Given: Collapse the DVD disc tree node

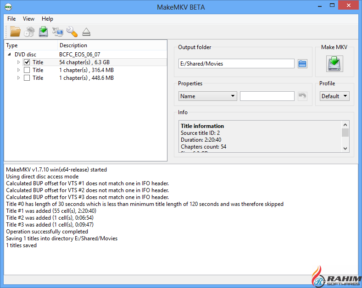Looking at the screenshot, I should [x=9, y=55].
